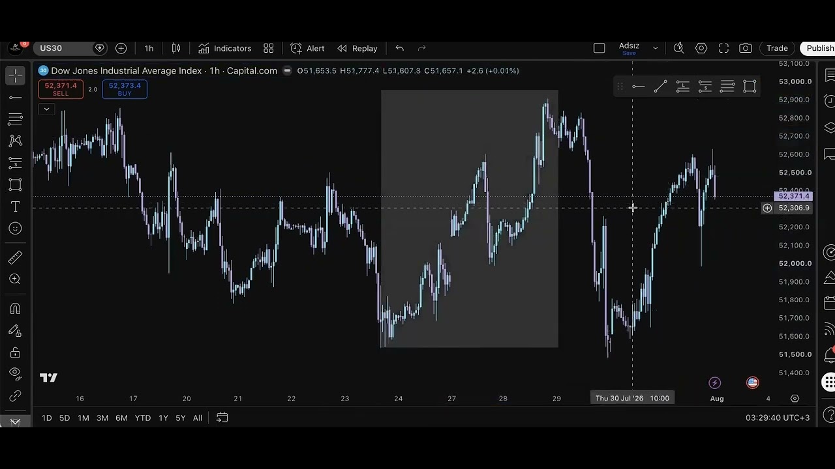Toggle stay in drawing mode
The image size is (835, 469).
15,330
